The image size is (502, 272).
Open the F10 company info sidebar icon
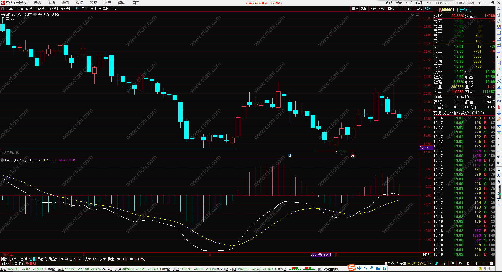coord(499,57)
